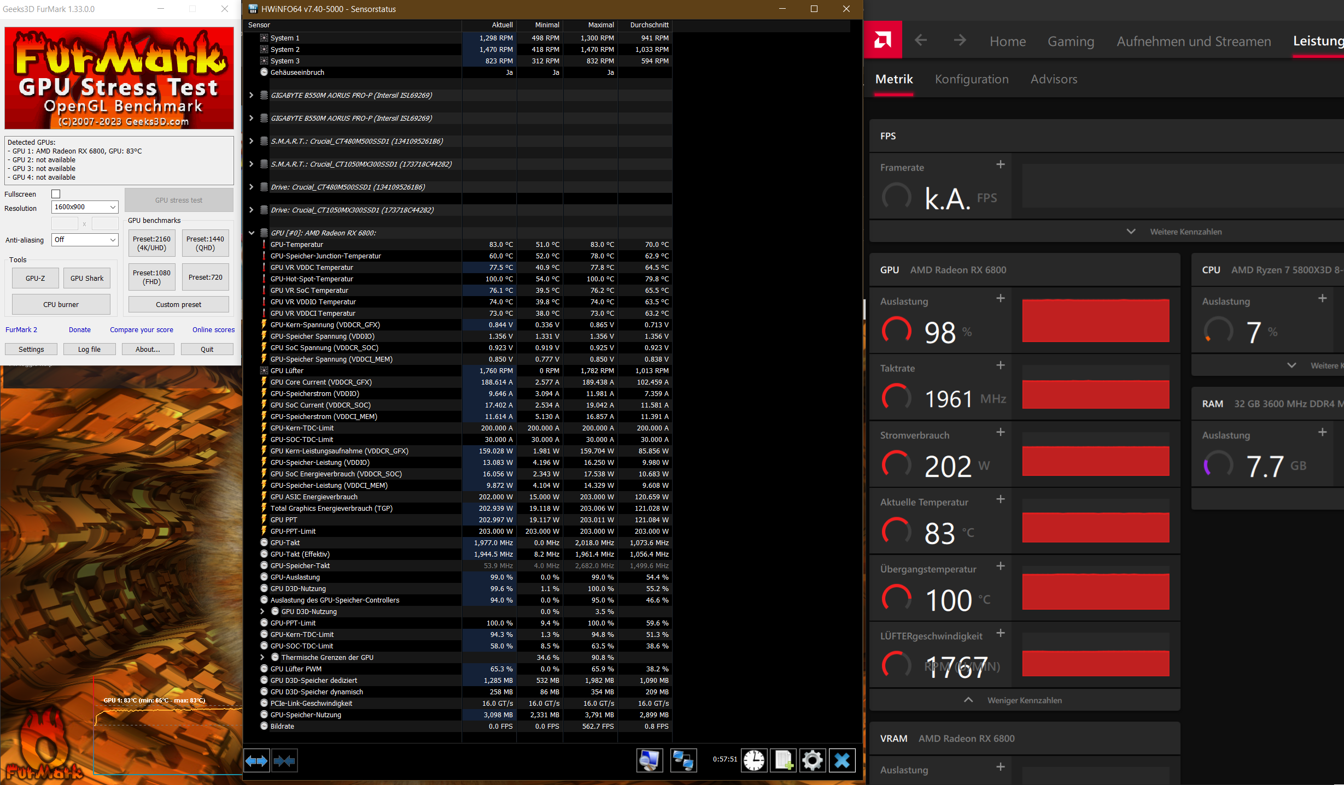Click the red AMD logo icon

pos(883,40)
